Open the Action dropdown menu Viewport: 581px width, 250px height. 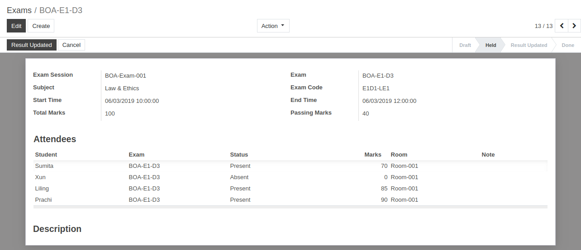coord(273,26)
